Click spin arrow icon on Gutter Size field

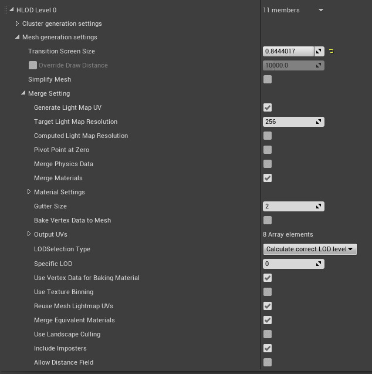(319, 206)
